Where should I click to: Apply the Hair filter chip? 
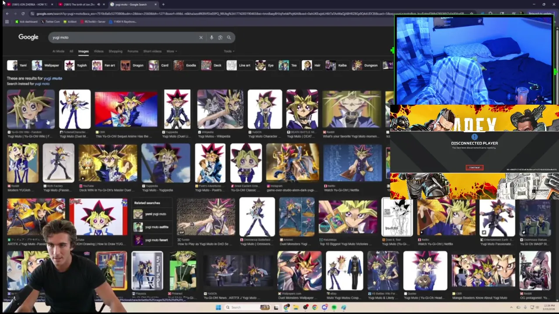312,65
